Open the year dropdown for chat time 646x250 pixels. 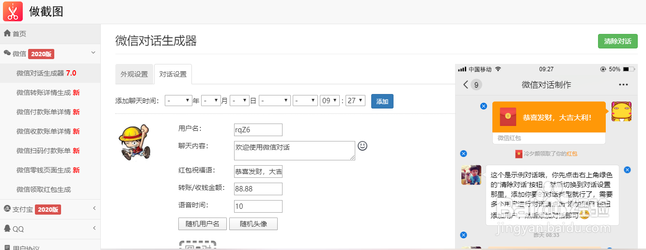(x=178, y=101)
